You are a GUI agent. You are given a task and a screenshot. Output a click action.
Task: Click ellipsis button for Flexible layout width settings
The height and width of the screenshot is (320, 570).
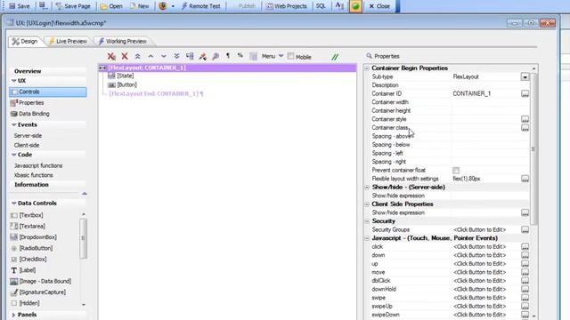pyautogui.click(x=525, y=179)
